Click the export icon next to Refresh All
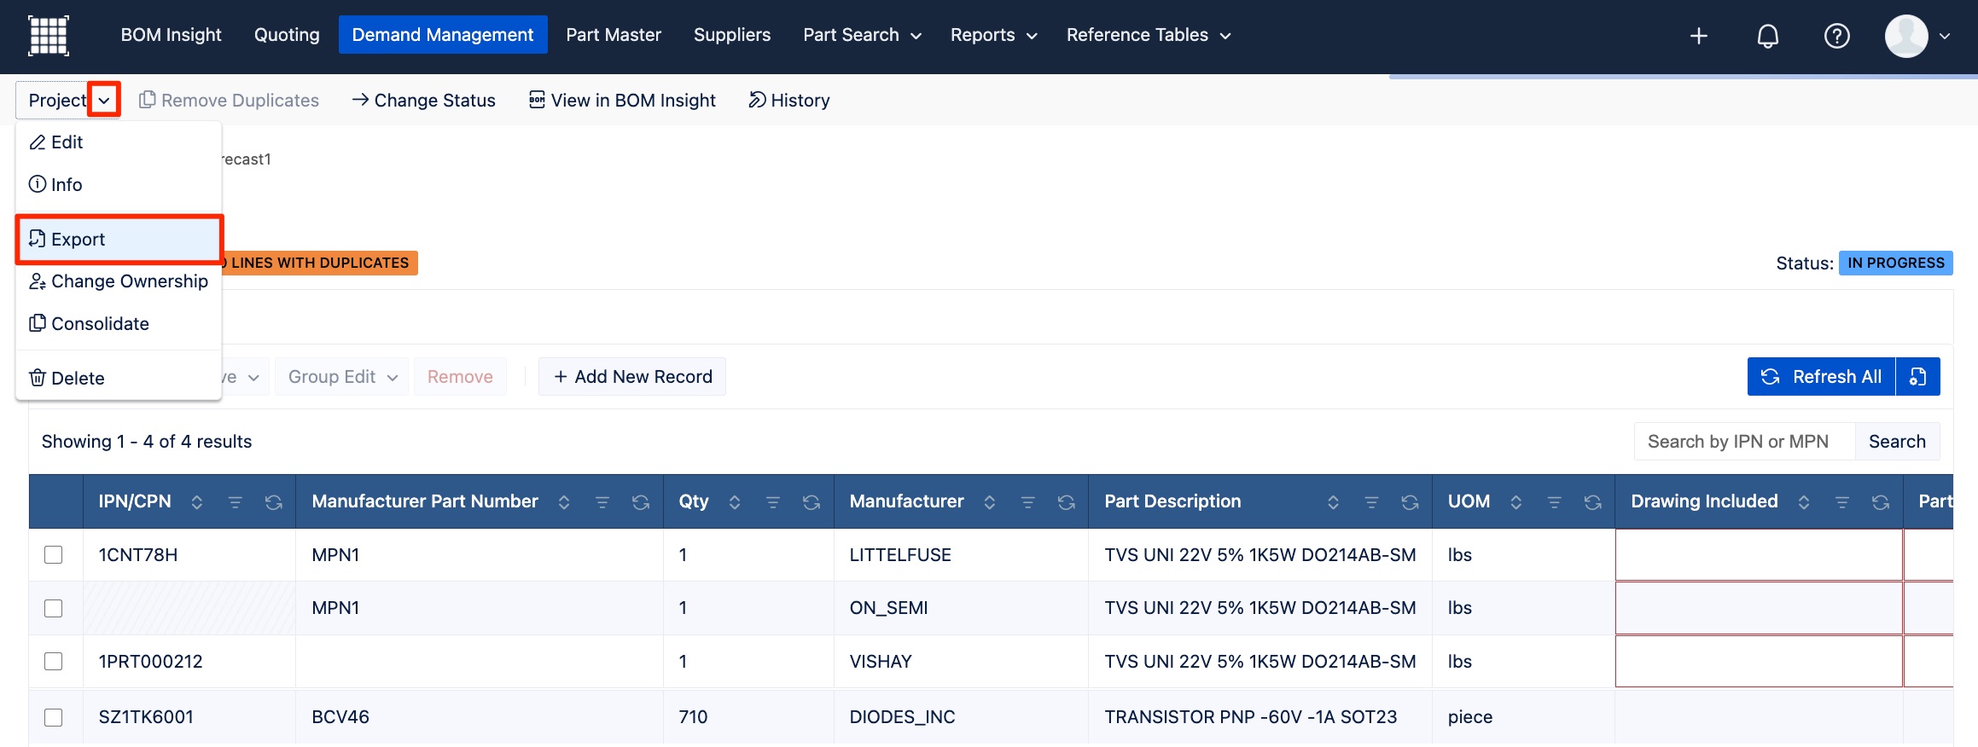The width and height of the screenshot is (1978, 747). pyautogui.click(x=1917, y=376)
